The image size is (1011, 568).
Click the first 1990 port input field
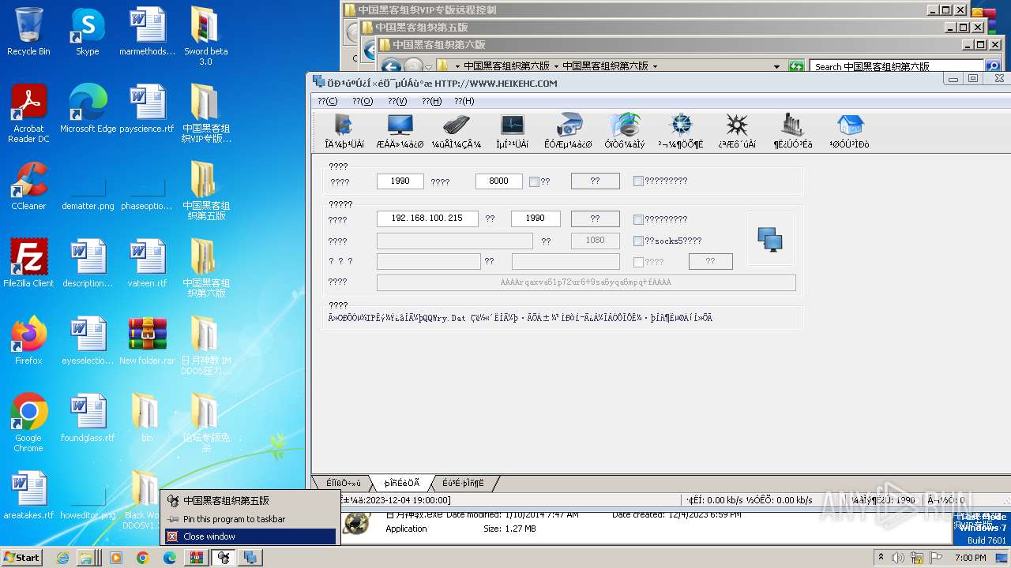pyautogui.click(x=400, y=181)
